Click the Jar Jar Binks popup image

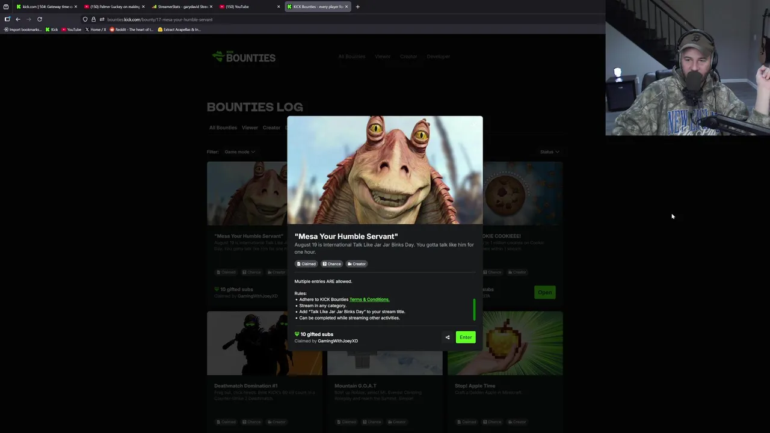pyautogui.click(x=385, y=170)
